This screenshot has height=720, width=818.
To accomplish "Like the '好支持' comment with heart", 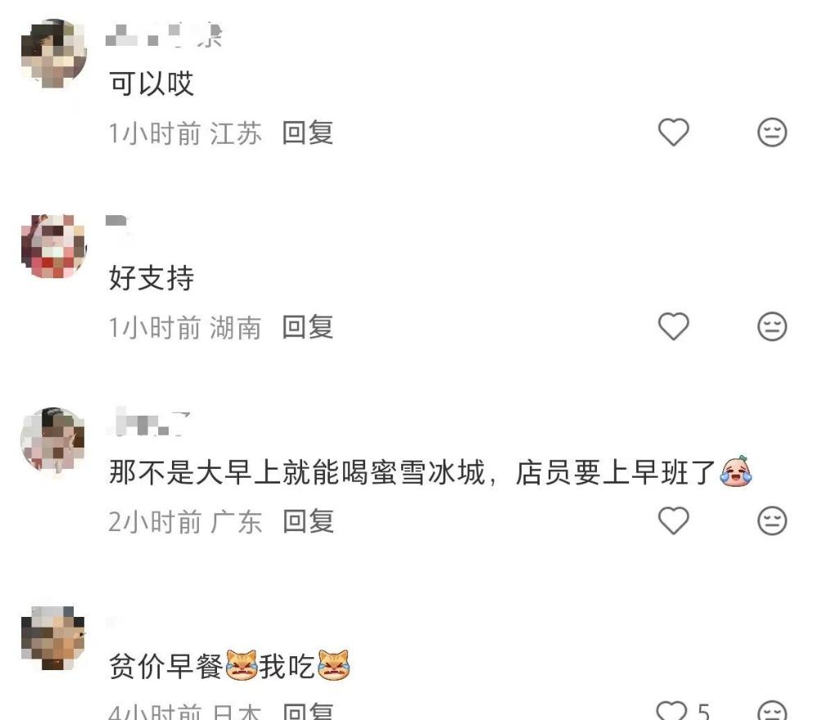I will click(x=674, y=326).
